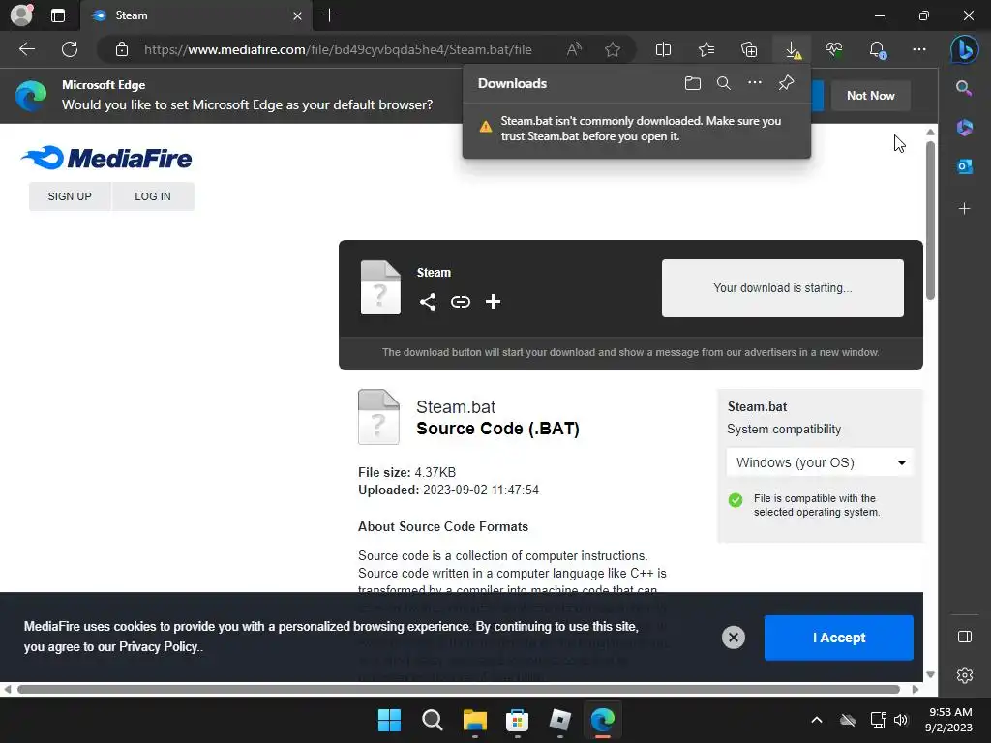This screenshot has height=743, width=991.
Task: Open the Windows Start menu
Action: click(389, 720)
